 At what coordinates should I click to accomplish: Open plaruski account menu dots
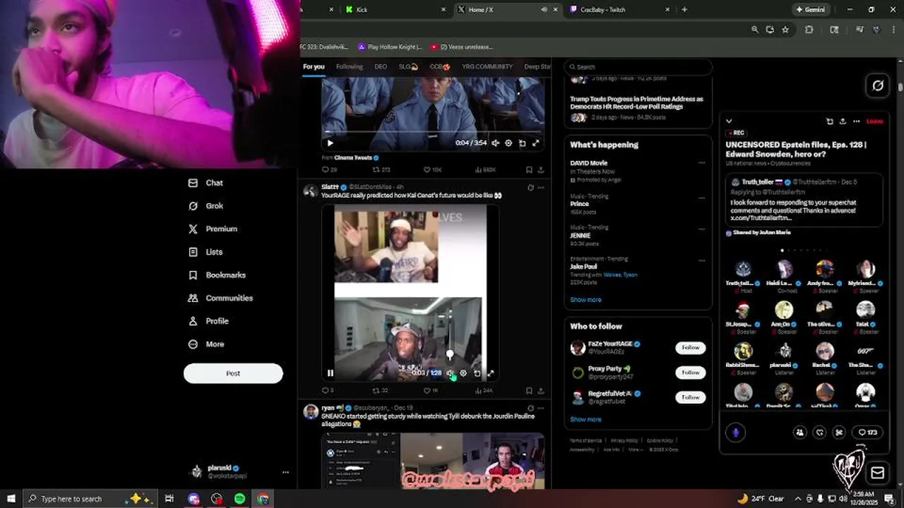click(285, 472)
